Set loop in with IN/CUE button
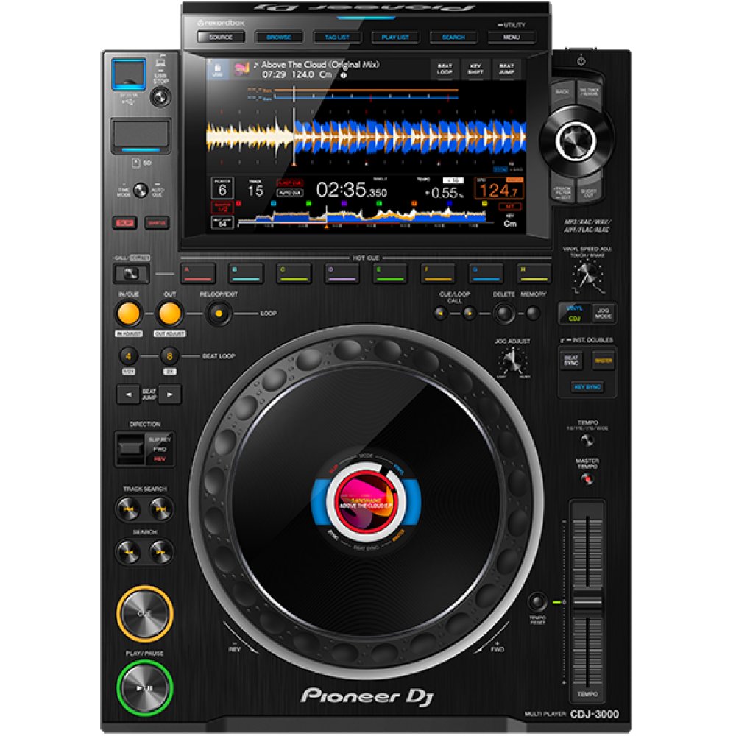This screenshot has height=736, width=736. click(129, 314)
